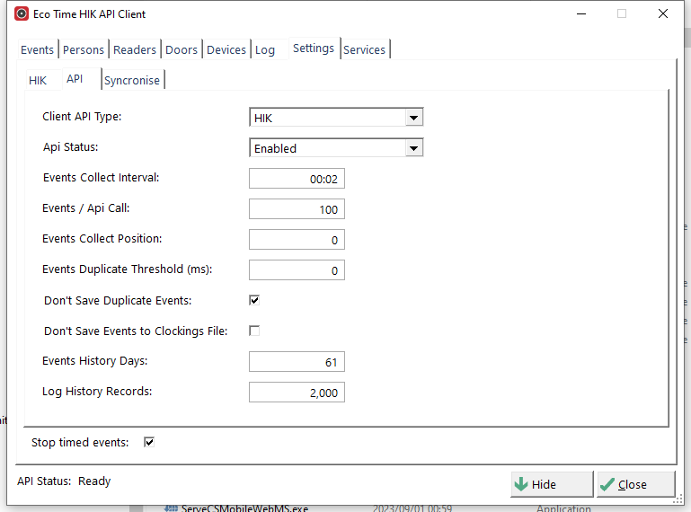Screen dimensions: 691x512
Task: Minimize the Eco Time HIK API Client window
Action: 581,13
